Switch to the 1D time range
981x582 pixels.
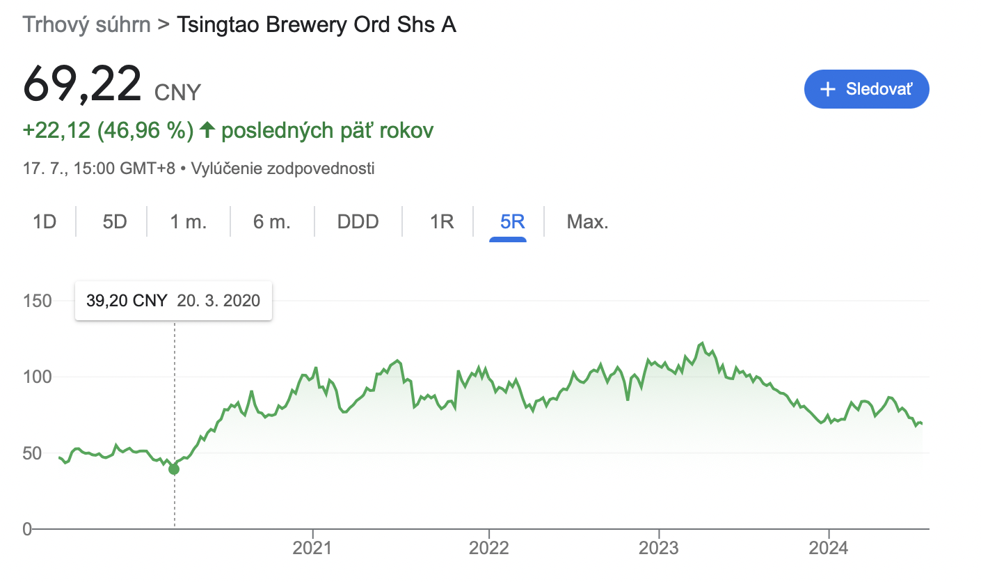click(x=45, y=222)
